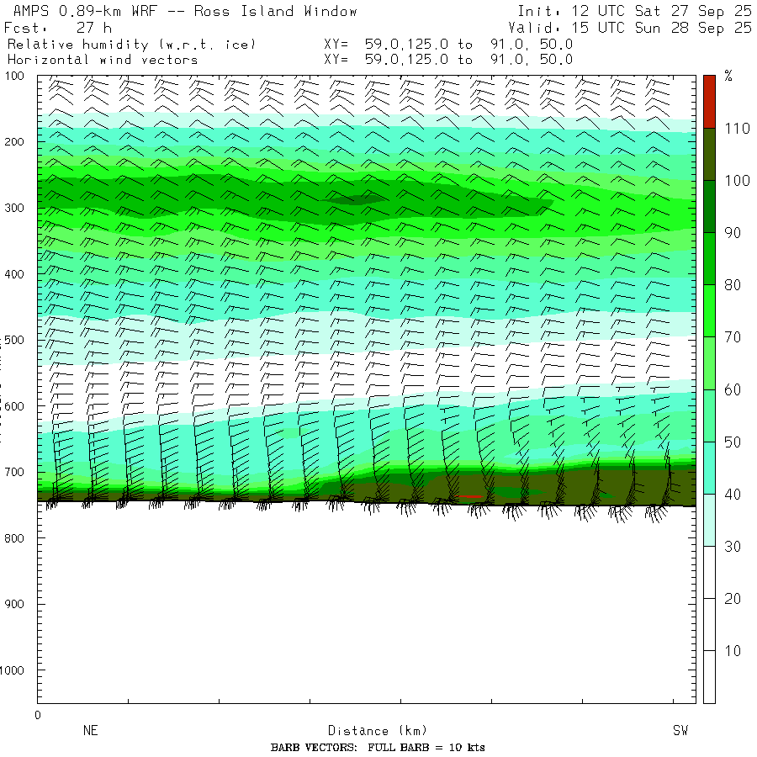Click the color bar segment between 70 and 80

(709, 311)
